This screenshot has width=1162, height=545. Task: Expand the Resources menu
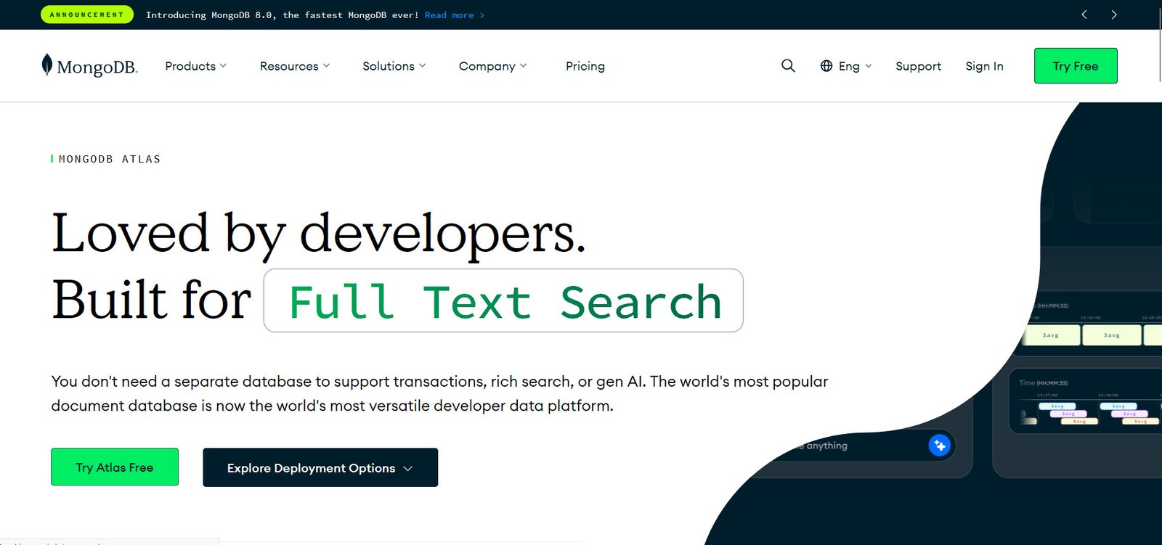295,66
